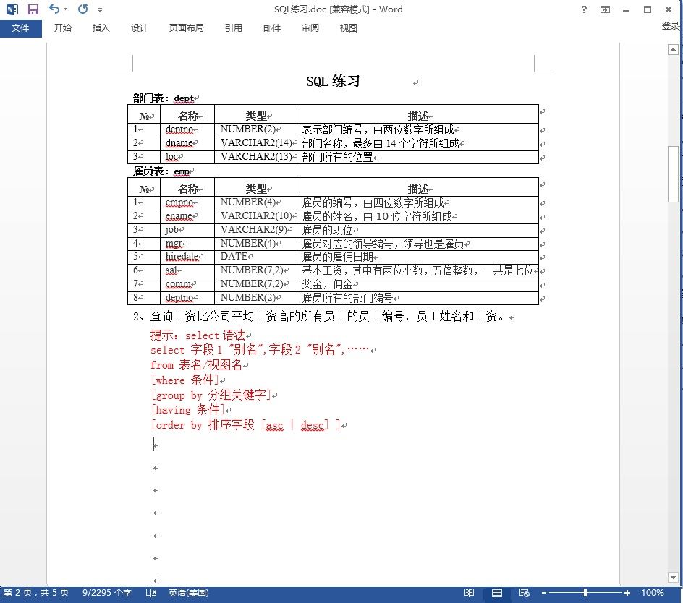Switch to the 页面布局 ribbon tab

pos(187,28)
